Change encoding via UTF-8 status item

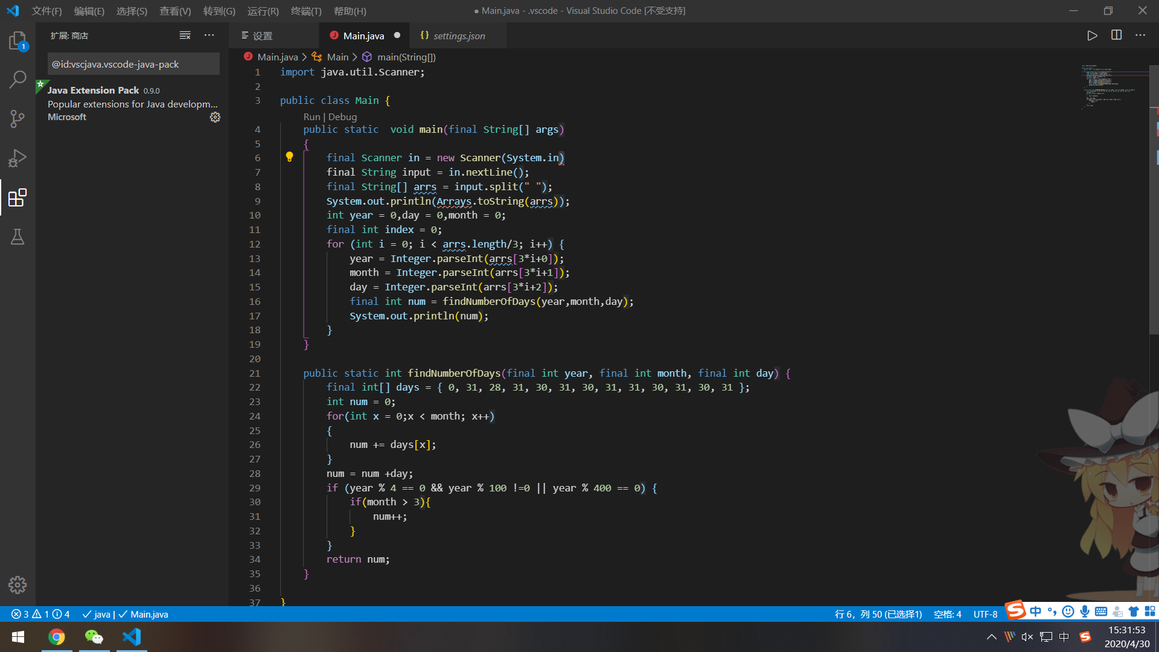tap(985, 614)
